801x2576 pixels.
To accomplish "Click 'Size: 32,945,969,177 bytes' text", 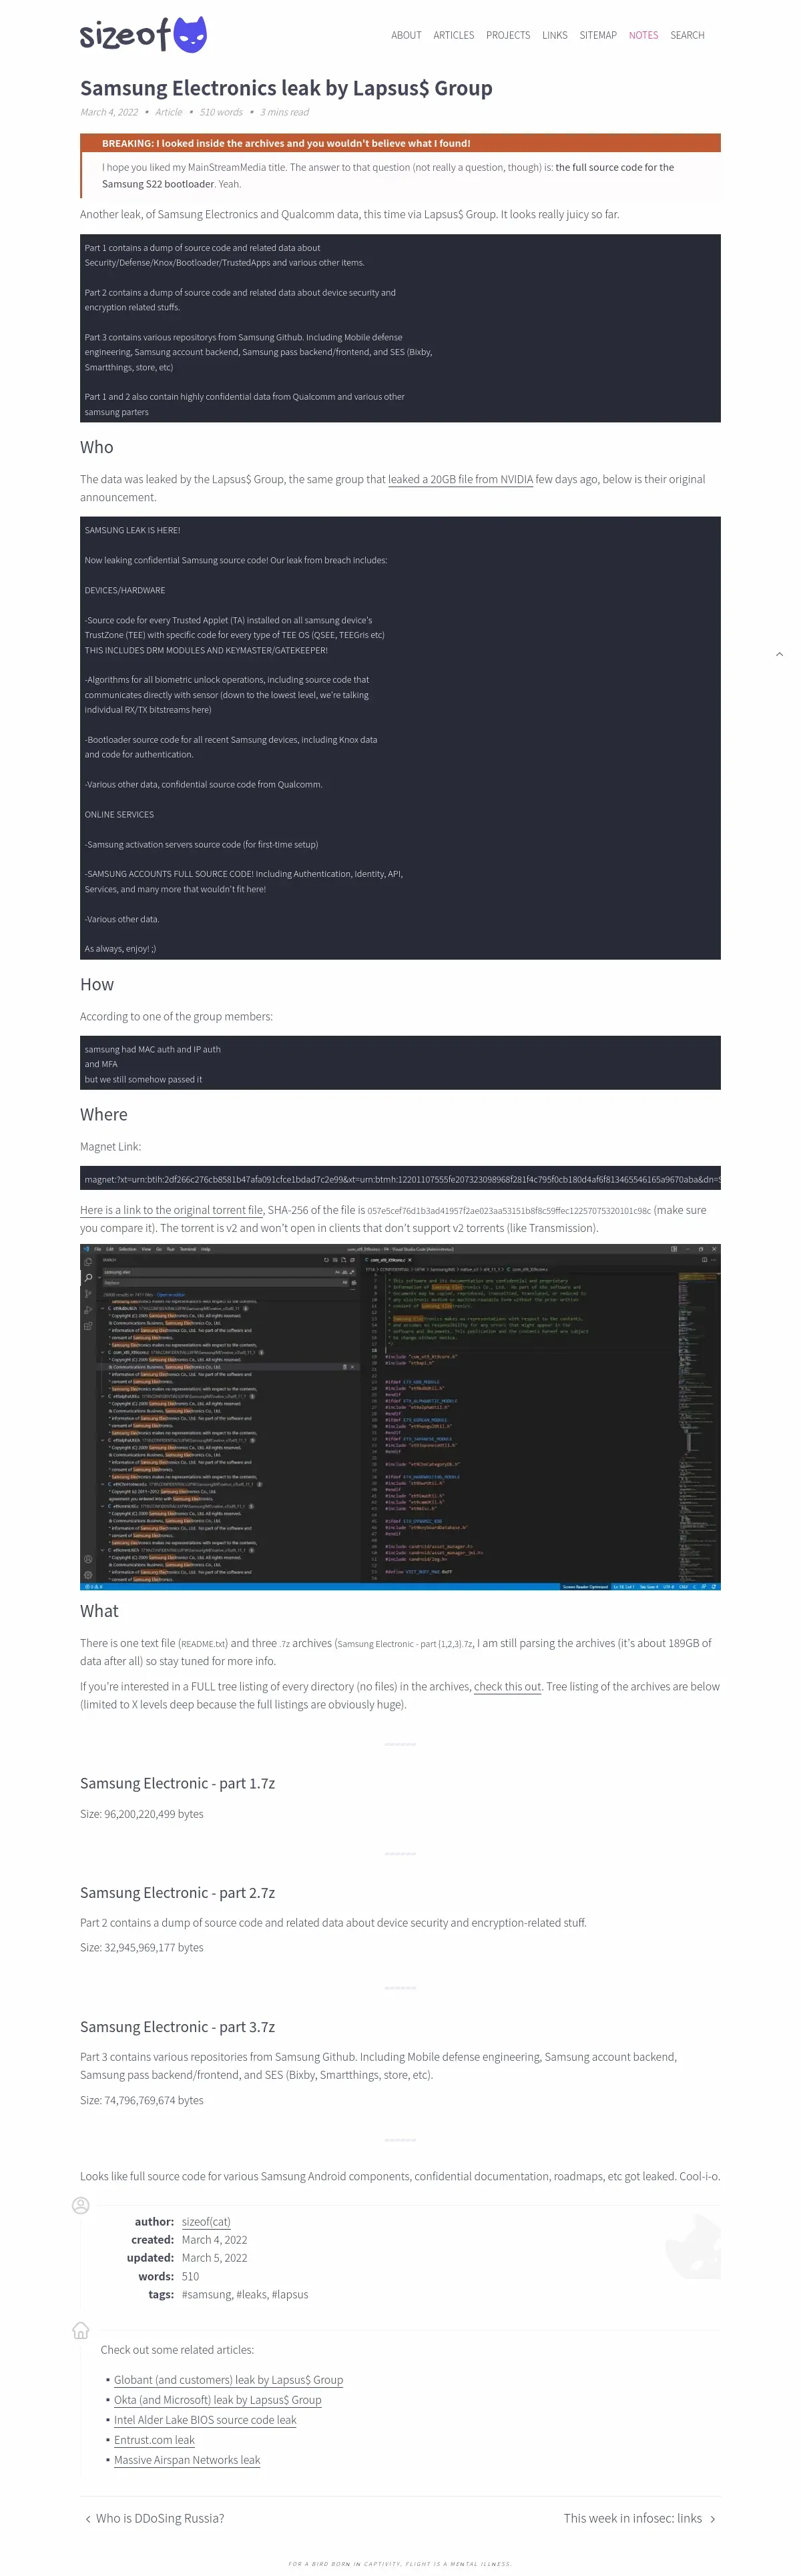I will tap(142, 1947).
